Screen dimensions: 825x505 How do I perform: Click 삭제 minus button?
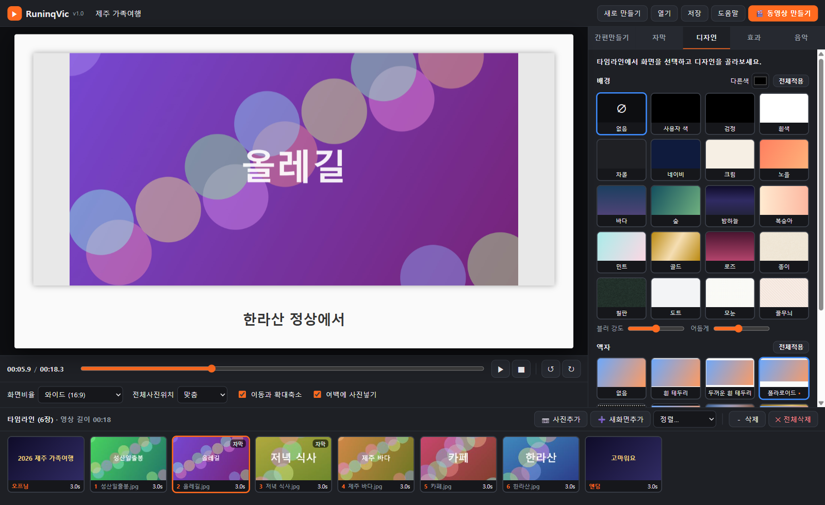tap(747, 419)
